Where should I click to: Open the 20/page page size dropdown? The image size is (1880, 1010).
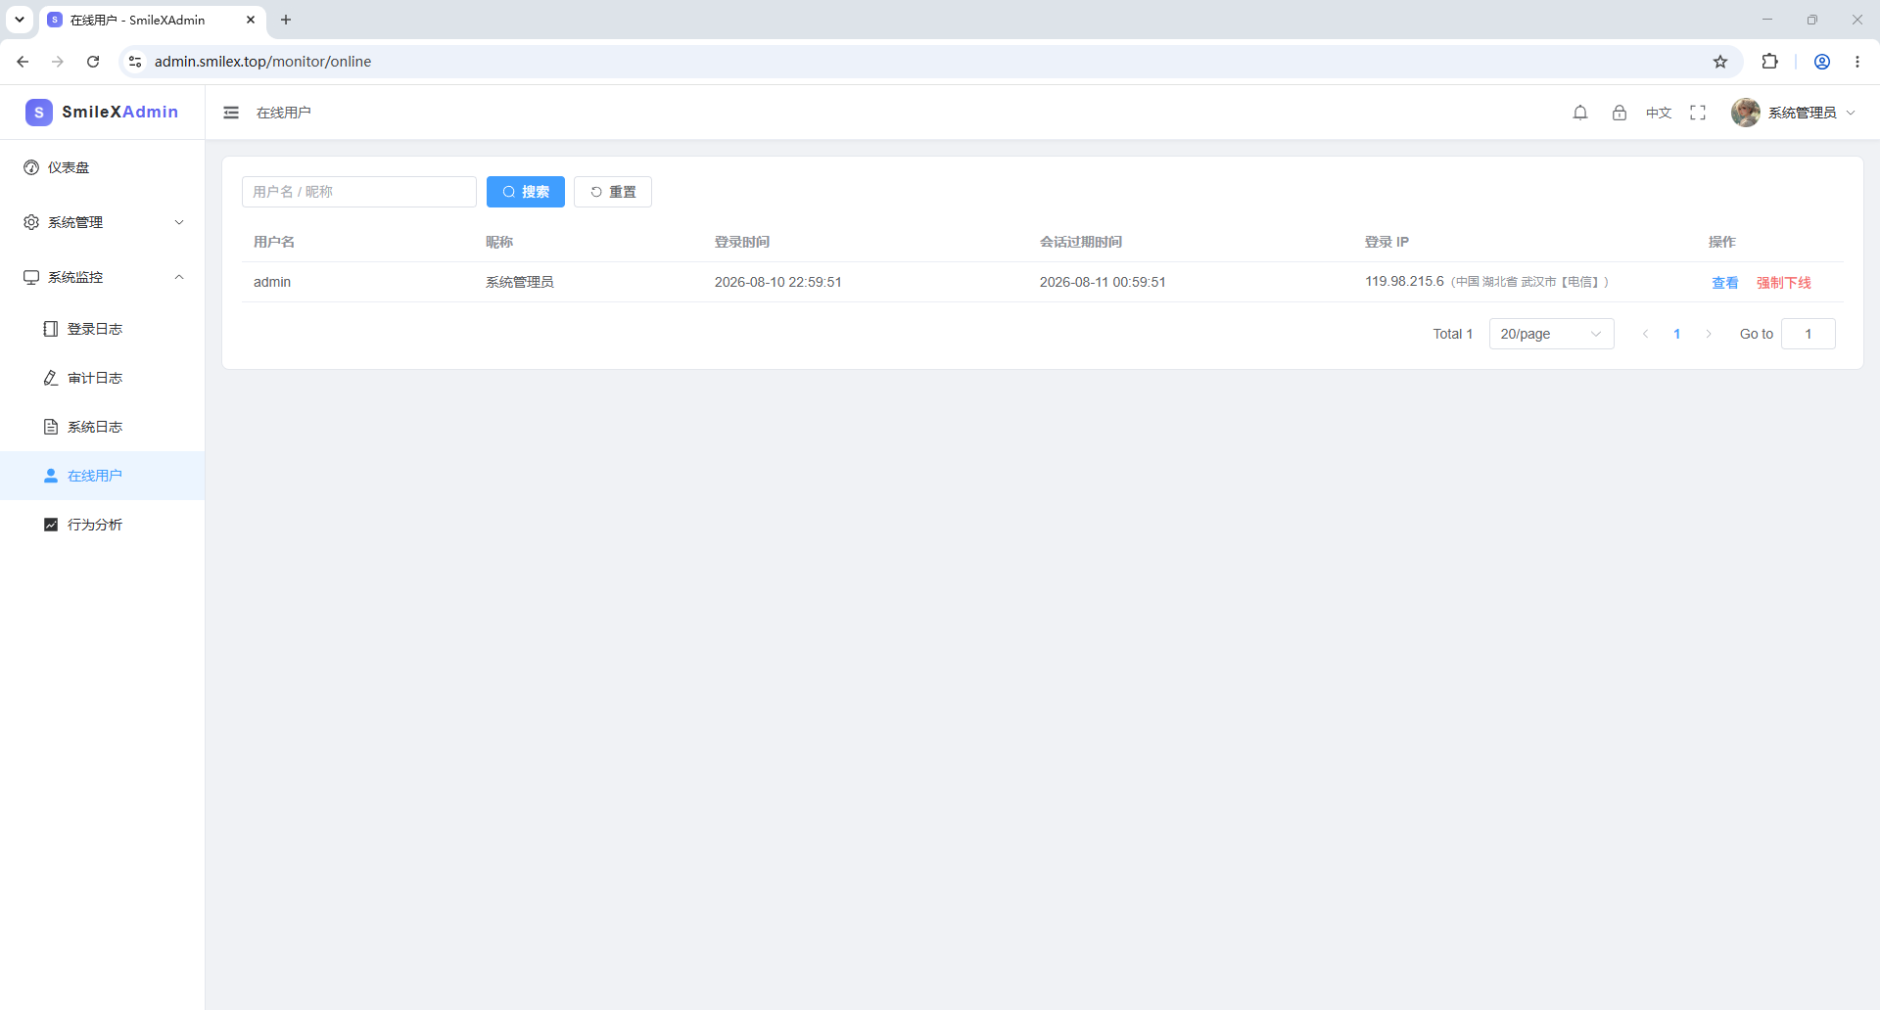(x=1552, y=334)
